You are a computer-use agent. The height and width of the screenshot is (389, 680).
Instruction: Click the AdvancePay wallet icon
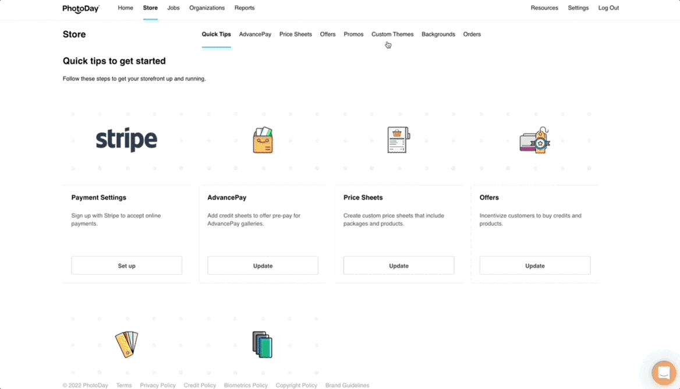tap(263, 140)
